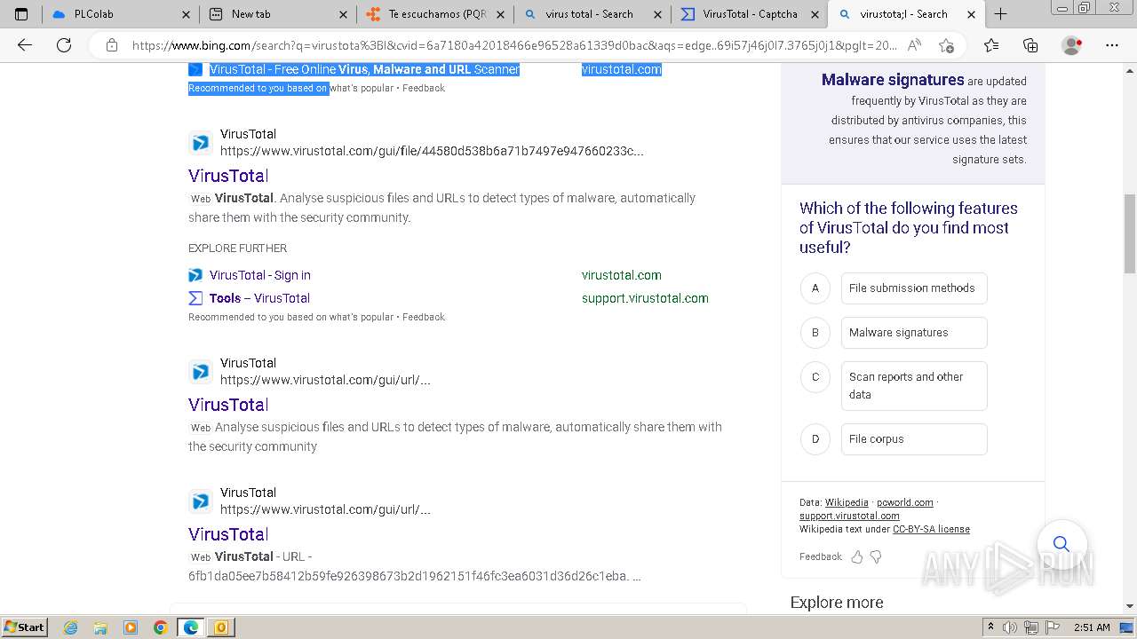Add this page to favorites
1137x639 pixels.
click(x=946, y=45)
